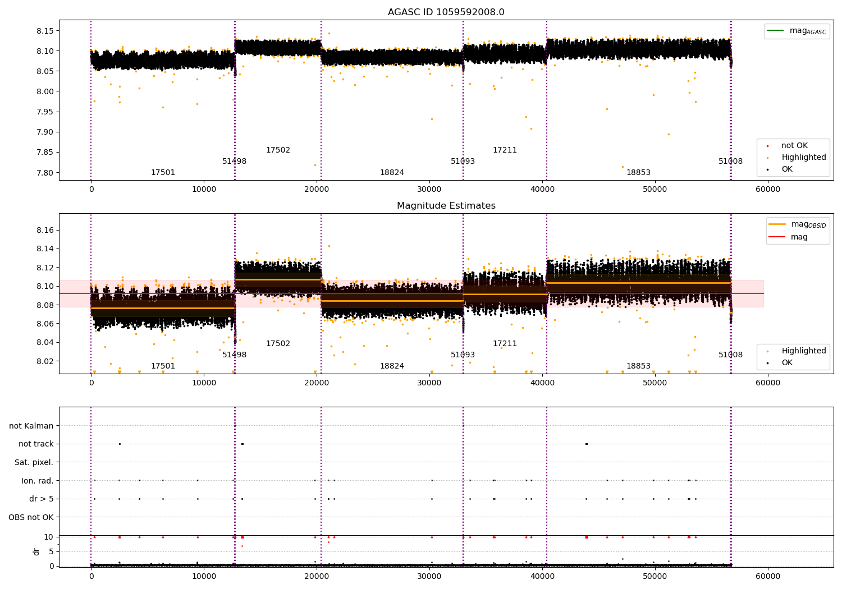Click obsid label 17502 in top plot
The width and height of the screenshot is (842, 589).
pos(278,150)
